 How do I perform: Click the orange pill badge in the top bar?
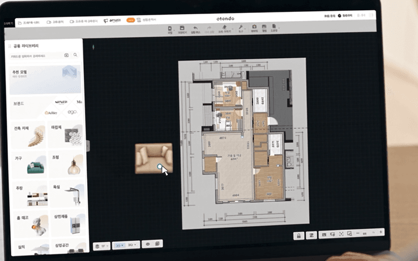tap(130, 20)
